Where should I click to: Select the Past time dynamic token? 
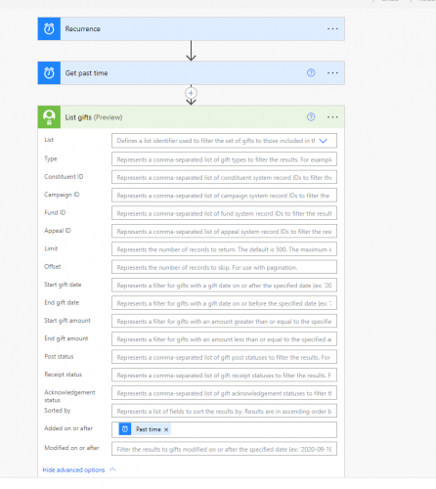[145, 429]
